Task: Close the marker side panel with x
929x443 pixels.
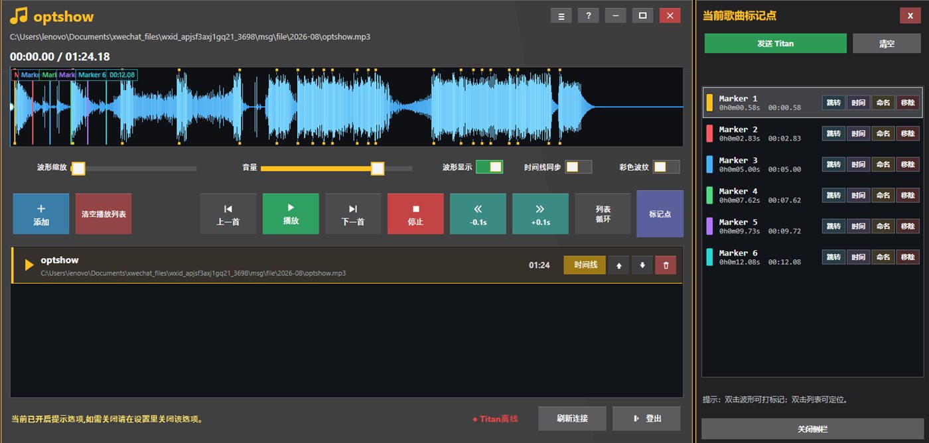Action: pyautogui.click(x=910, y=16)
